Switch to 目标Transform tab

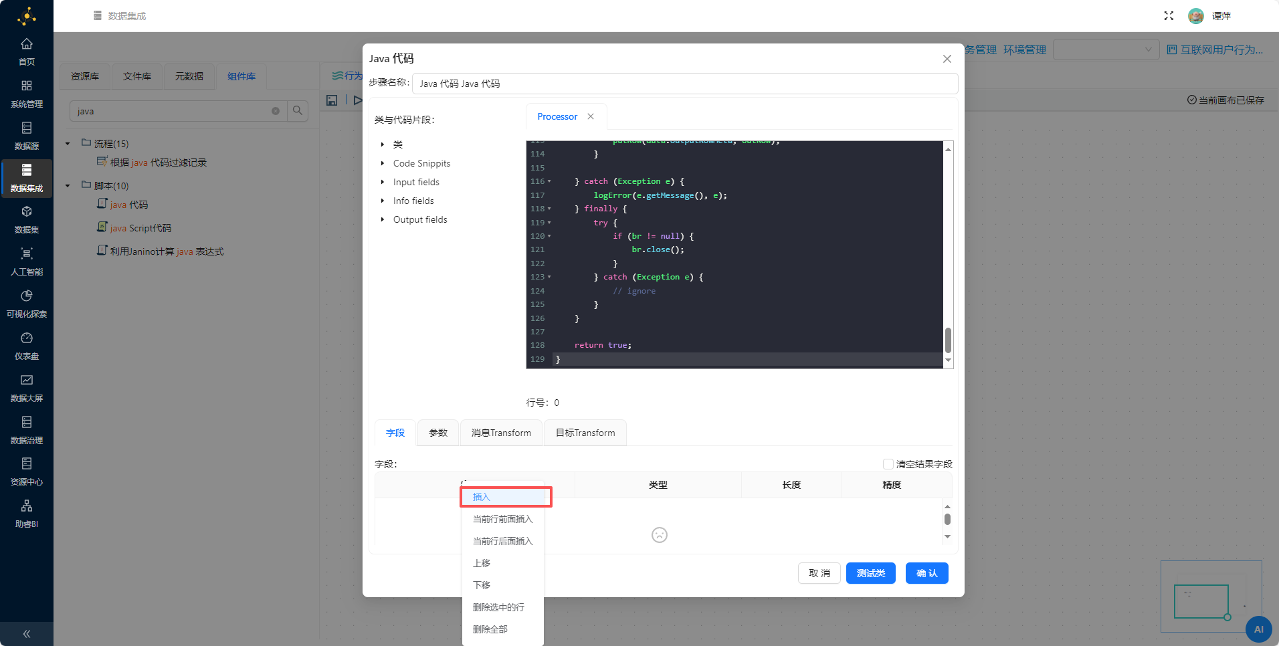pyautogui.click(x=585, y=433)
